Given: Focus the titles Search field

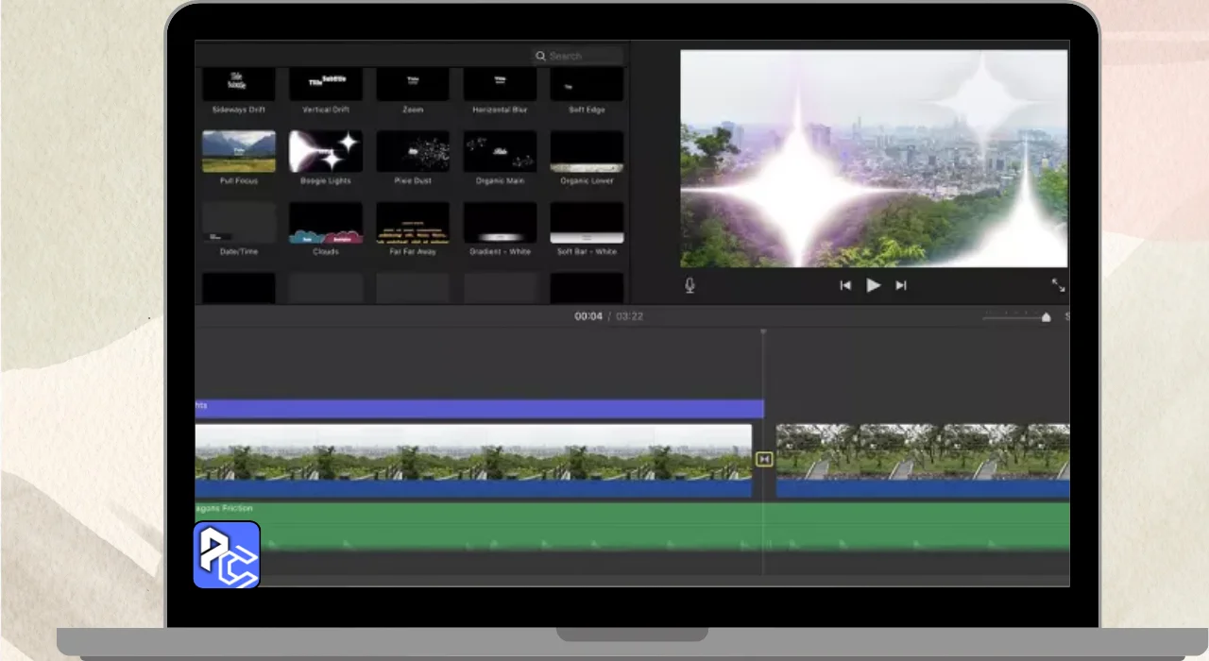Looking at the screenshot, I should 577,57.
